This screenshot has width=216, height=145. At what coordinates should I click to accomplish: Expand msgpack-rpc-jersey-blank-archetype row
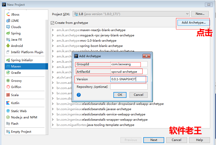pos(53,35)
